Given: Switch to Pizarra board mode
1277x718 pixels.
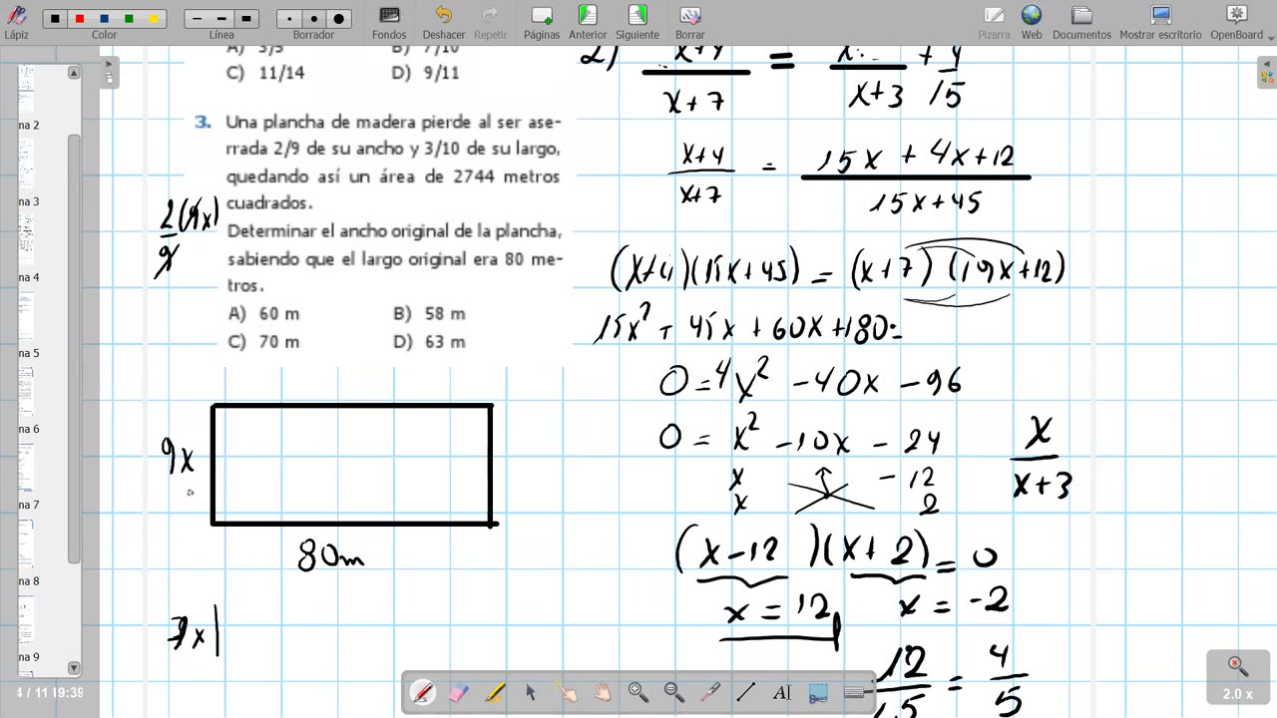Looking at the screenshot, I should (x=994, y=22).
